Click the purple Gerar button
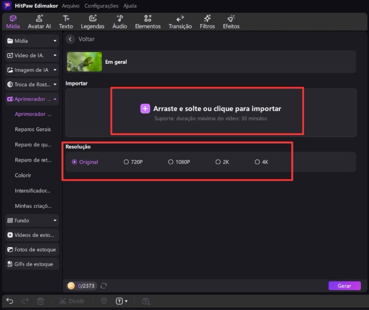The width and height of the screenshot is (369, 310). (344, 286)
